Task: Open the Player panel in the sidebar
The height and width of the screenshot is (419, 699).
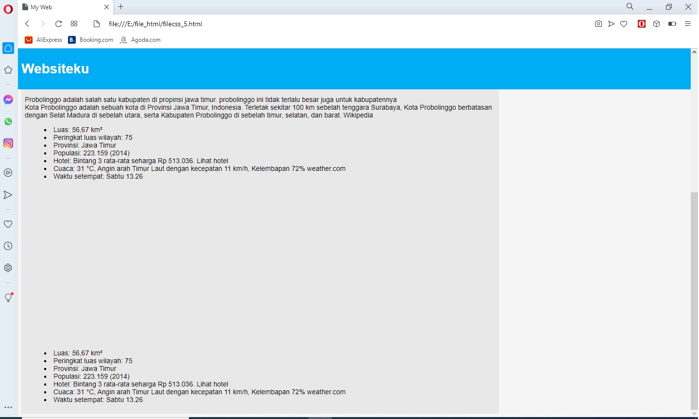Action: [8, 172]
